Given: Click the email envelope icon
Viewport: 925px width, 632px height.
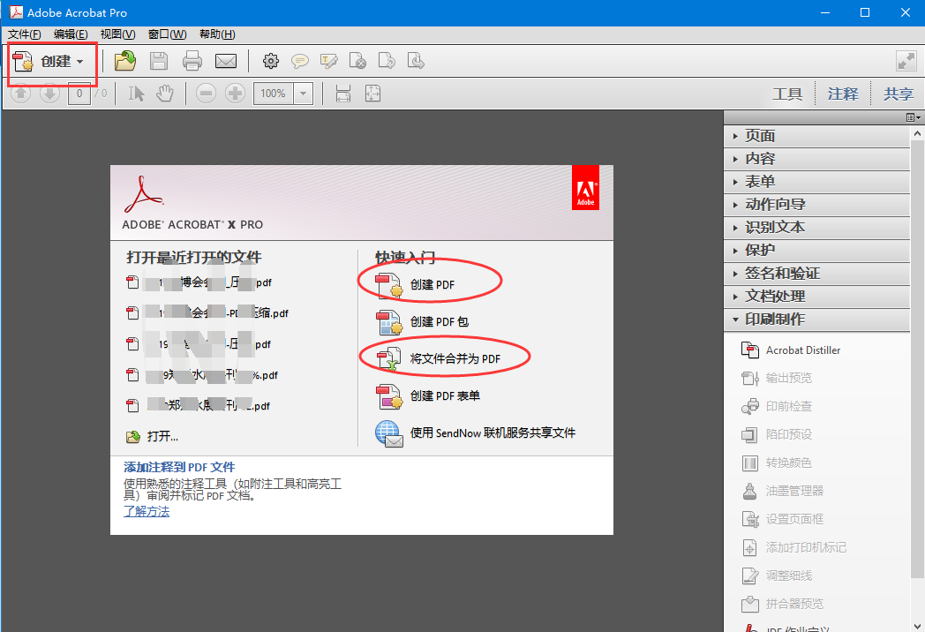Looking at the screenshot, I should (226, 61).
